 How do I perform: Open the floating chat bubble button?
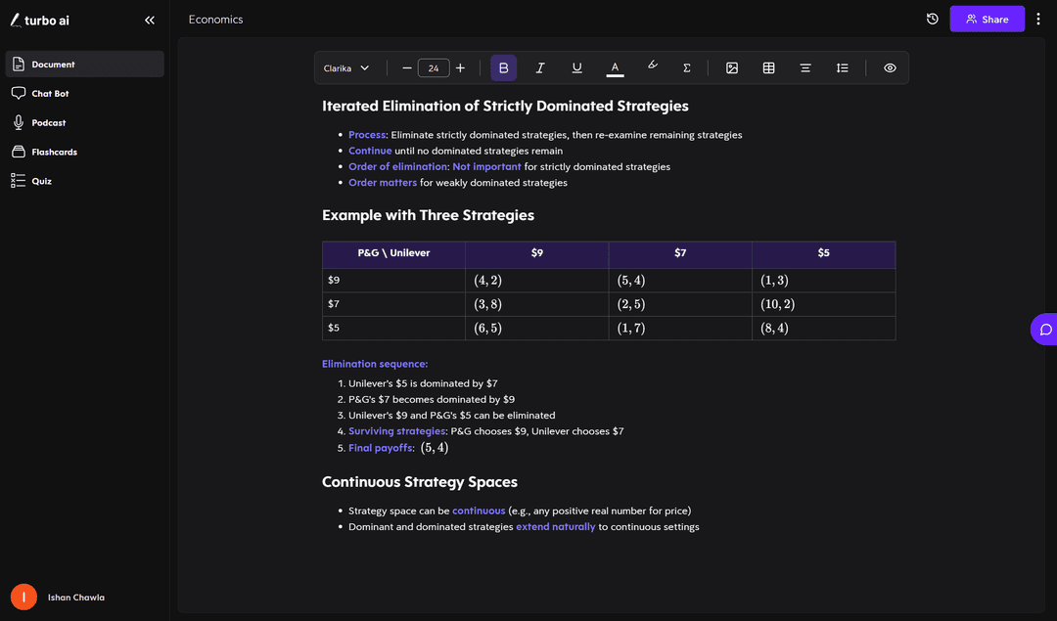(x=1045, y=330)
